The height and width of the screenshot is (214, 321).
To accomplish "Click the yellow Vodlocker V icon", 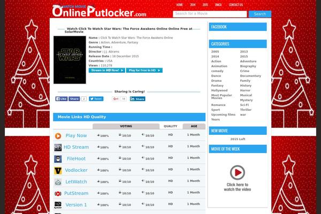I will point(58,171).
